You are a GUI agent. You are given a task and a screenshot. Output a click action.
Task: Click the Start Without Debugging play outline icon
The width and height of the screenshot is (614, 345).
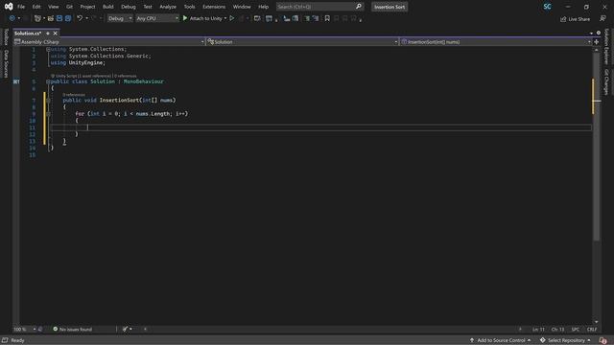(x=232, y=18)
